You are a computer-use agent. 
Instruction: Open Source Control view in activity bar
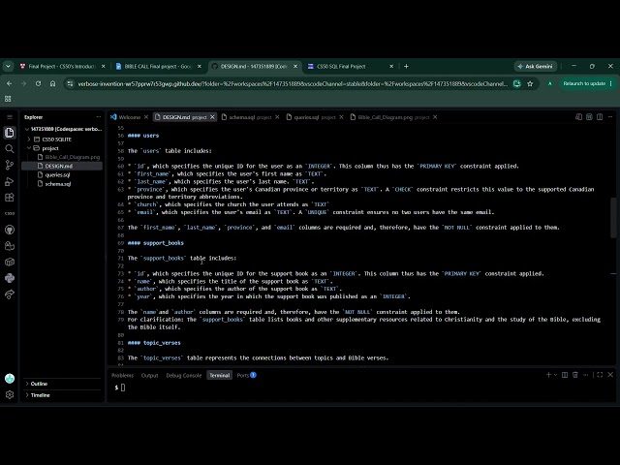(x=10, y=165)
